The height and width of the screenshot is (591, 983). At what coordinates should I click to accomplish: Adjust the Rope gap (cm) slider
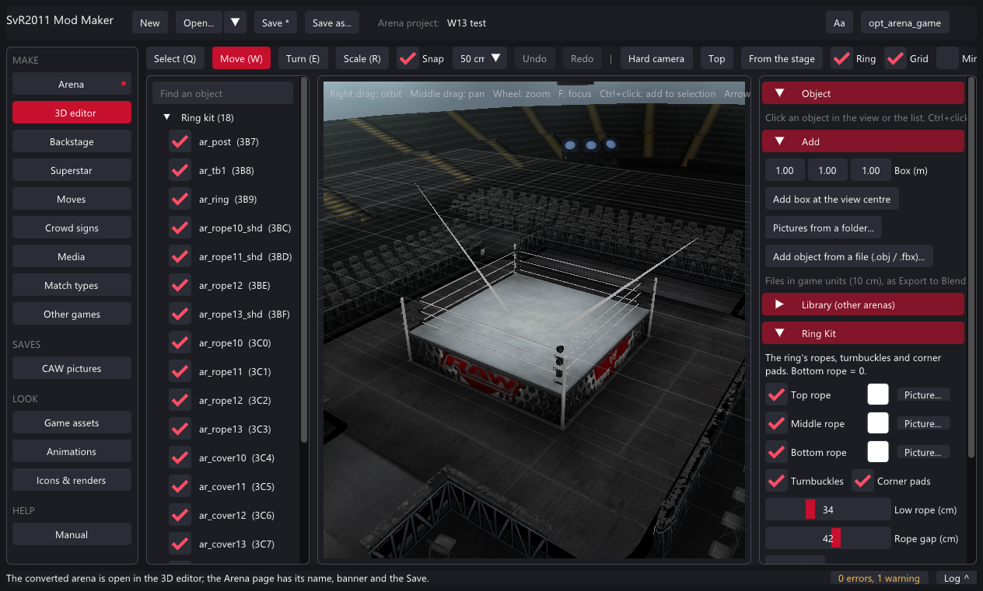(827, 538)
